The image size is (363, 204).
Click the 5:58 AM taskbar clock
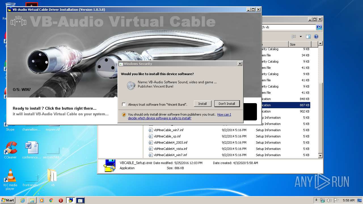(x=349, y=200)
